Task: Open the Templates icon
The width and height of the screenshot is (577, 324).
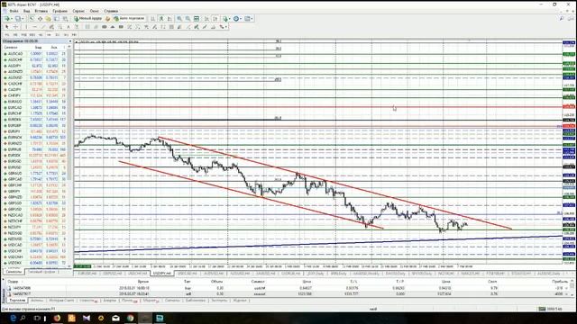Action: click(247, 18)
